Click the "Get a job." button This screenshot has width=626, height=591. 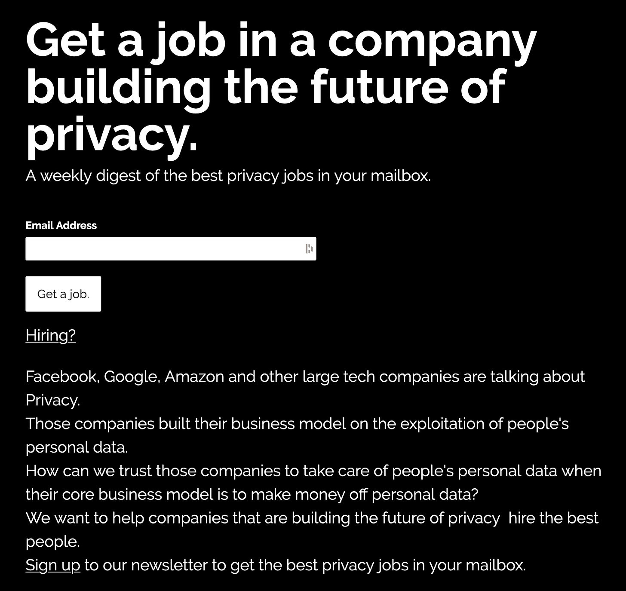(63, 294)
